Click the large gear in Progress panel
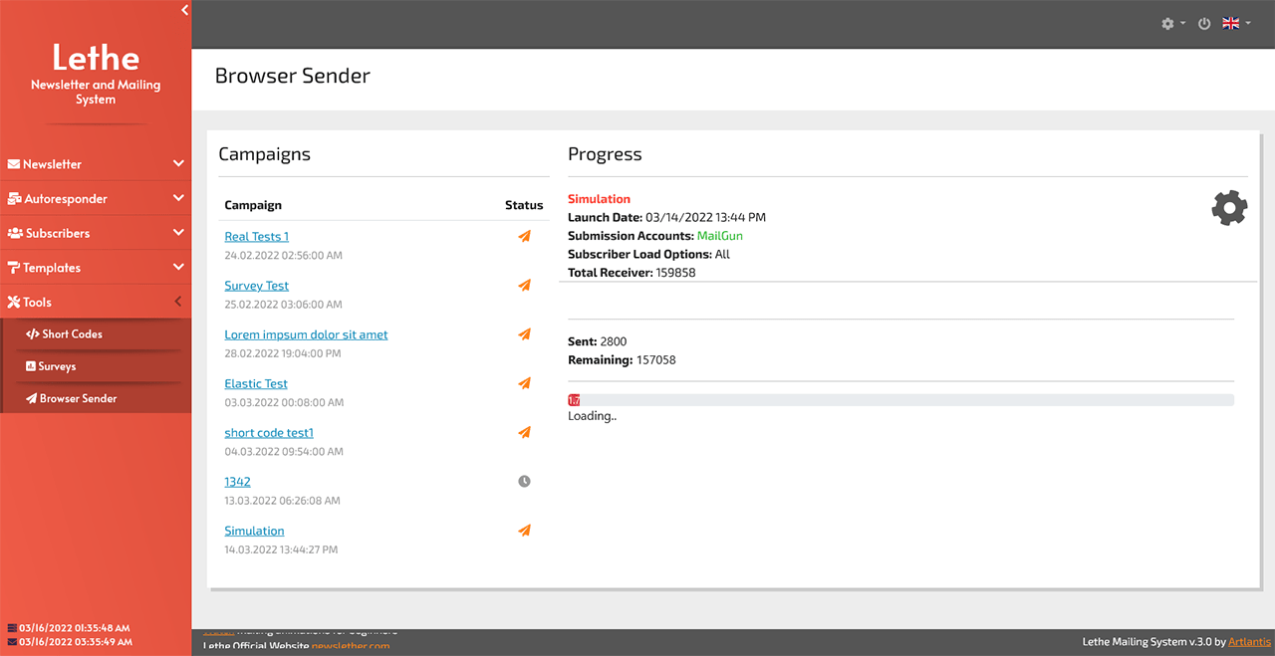 pyautogui.click(x=1229, y=208)
